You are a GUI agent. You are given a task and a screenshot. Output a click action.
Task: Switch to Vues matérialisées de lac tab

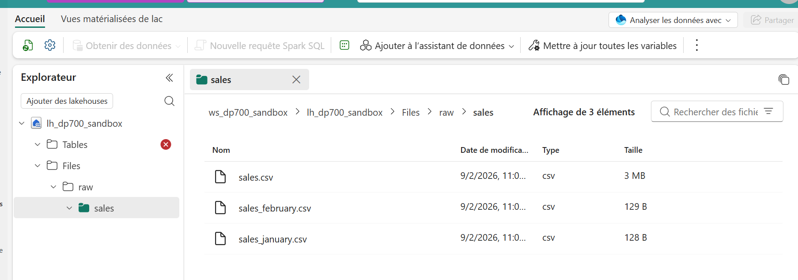pos(112,19)
